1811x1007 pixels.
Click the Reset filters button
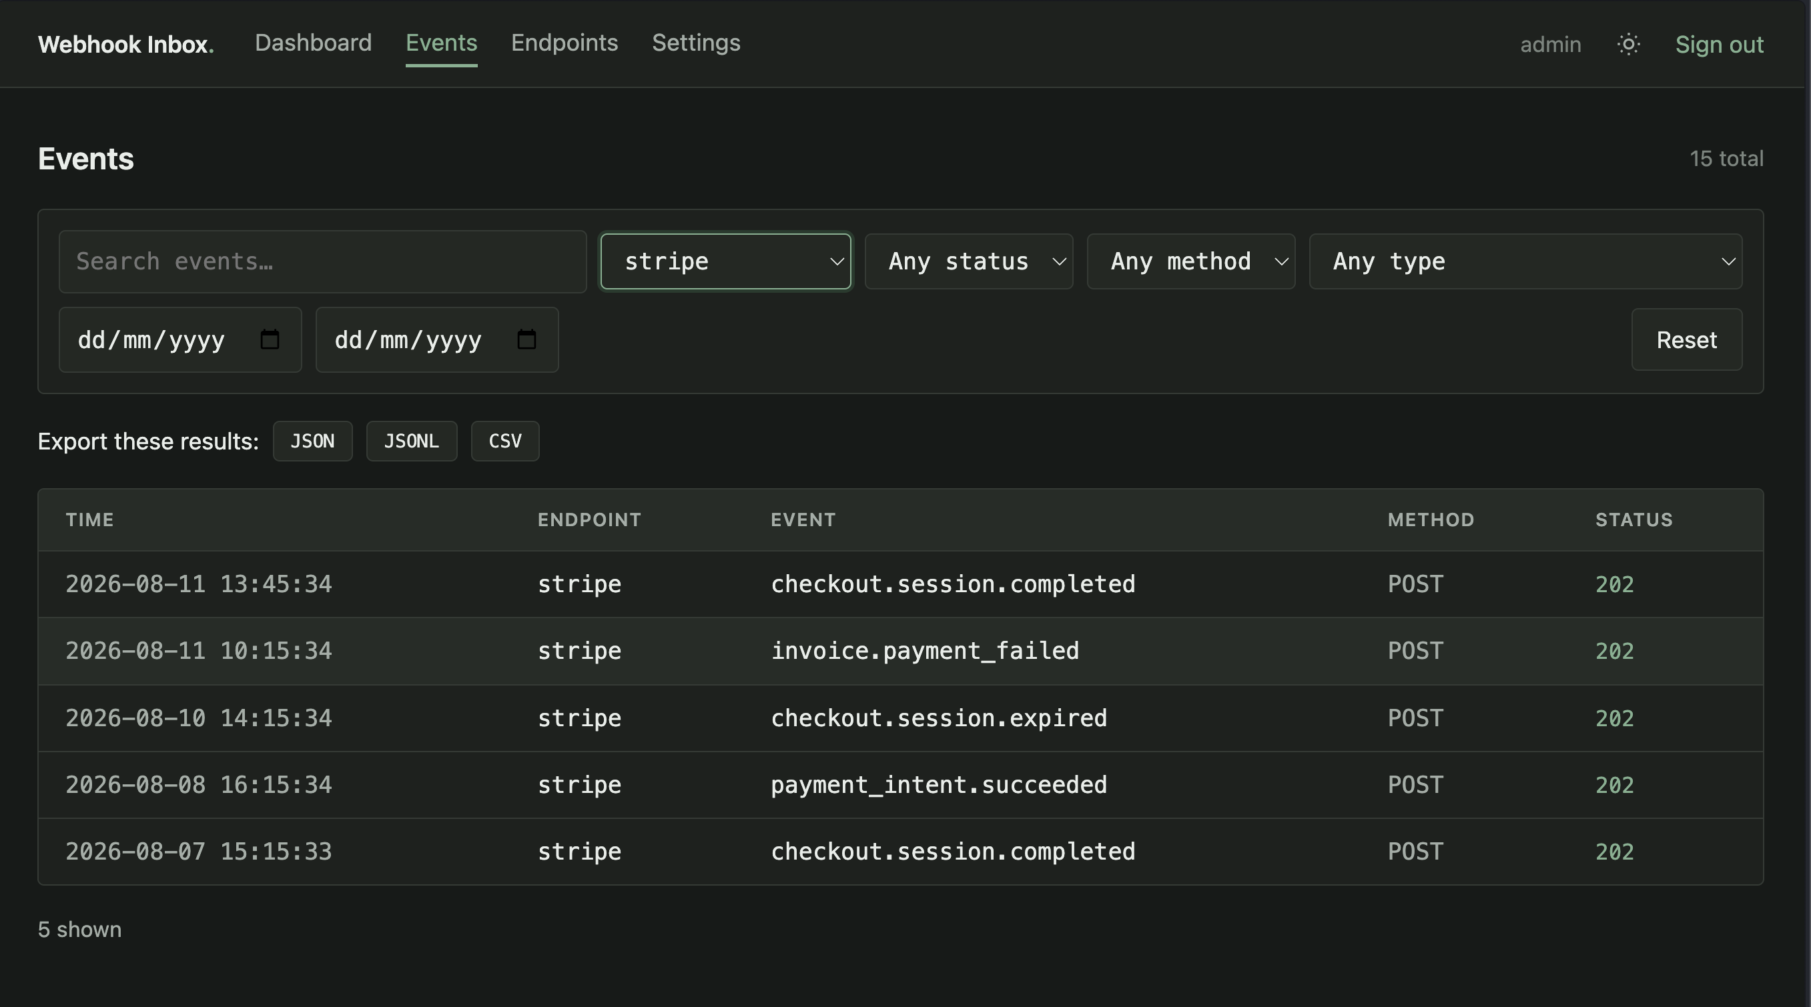[x=1687, y=339]
